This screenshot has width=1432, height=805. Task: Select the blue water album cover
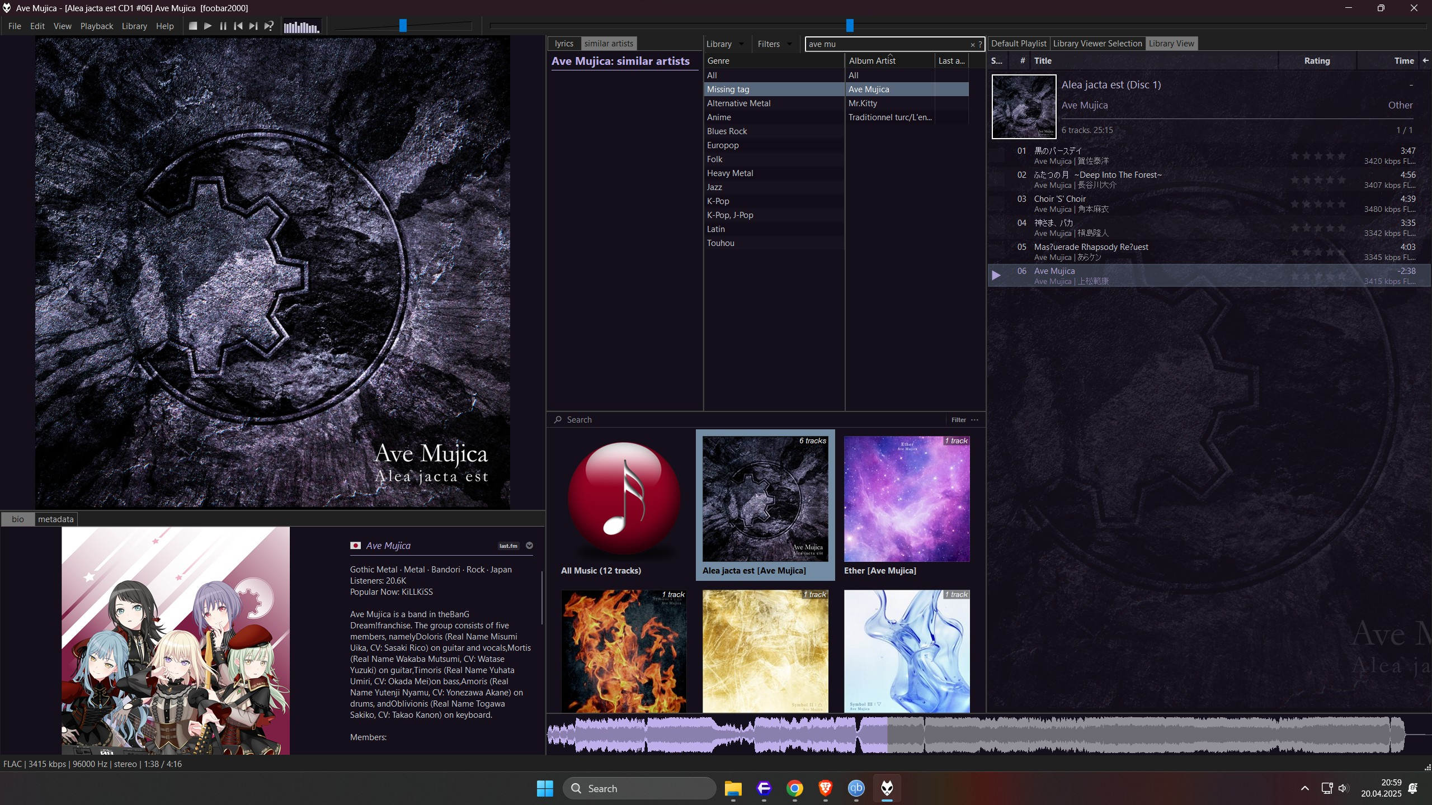click(x=907, y=651)
